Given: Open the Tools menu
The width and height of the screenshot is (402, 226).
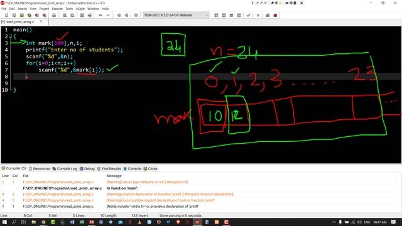Looking at the screenshot, I should tap(69, 9).
